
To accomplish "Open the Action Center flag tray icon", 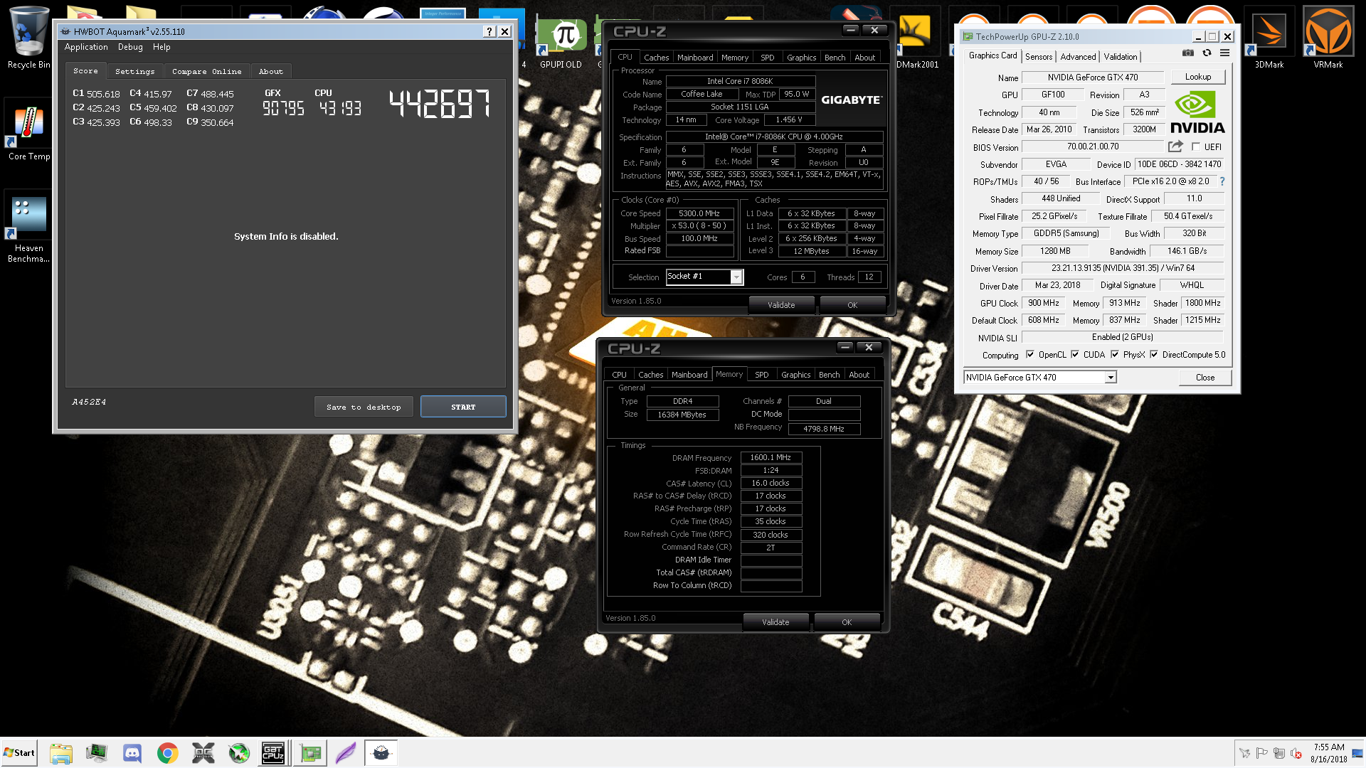I will click(1261, 753).
